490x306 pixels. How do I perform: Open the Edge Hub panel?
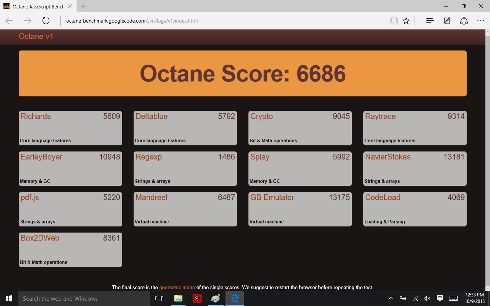[x=430, y=21]
